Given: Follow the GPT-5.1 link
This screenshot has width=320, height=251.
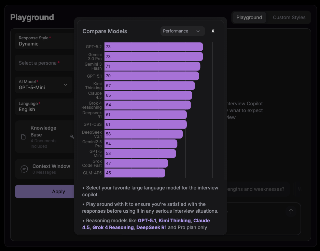Looking at the screenshot, I should 147,221.
